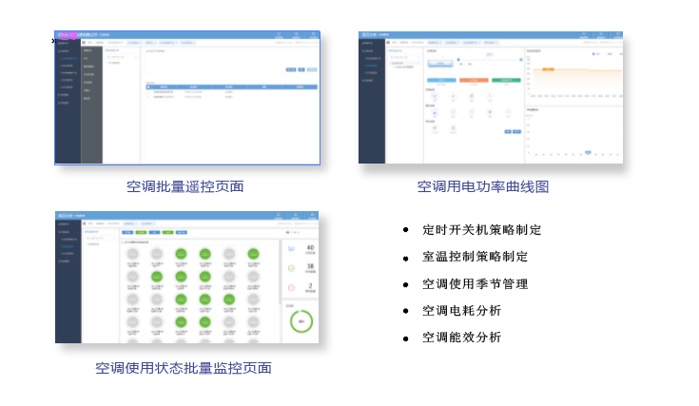Select the 室温控制策略制定 bullet item
699x406 pixels.
[x=475, y=257]
